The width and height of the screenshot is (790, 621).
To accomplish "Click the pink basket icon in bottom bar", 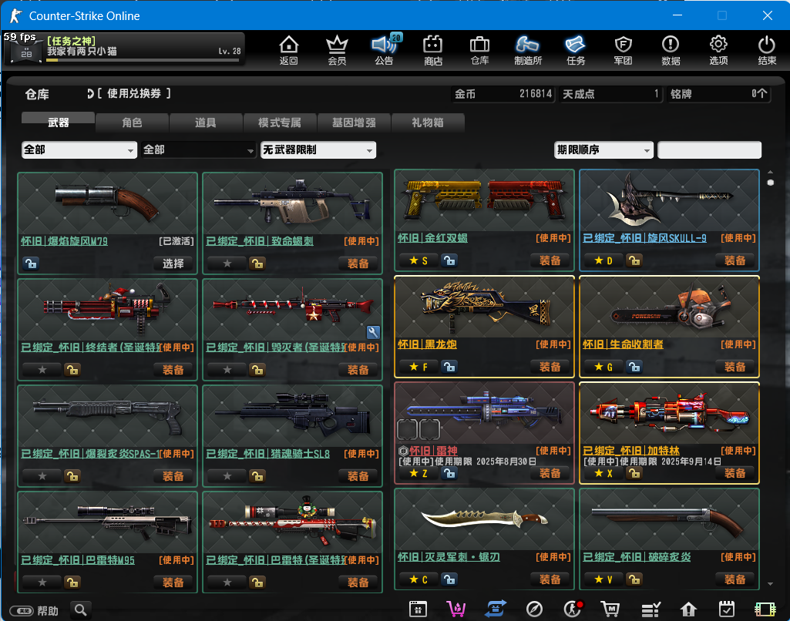I will [x=456, y=609].
